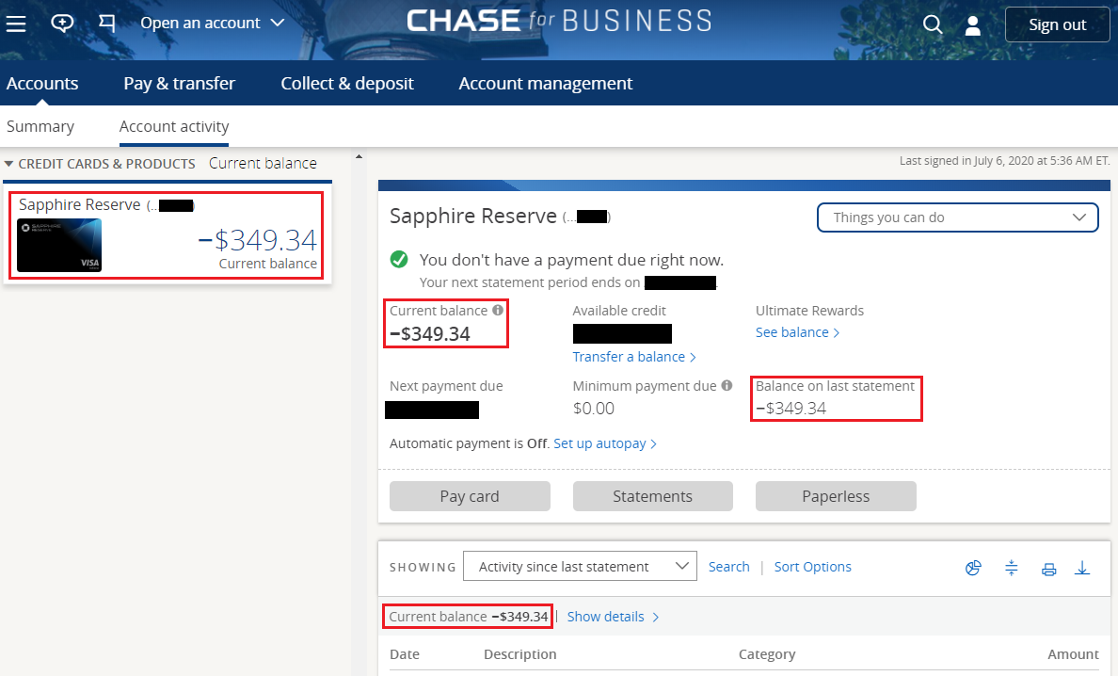The image size is (1118, 676).
Task: Click info icon beside Minimum payment due
Action: (x=727, y=385)
